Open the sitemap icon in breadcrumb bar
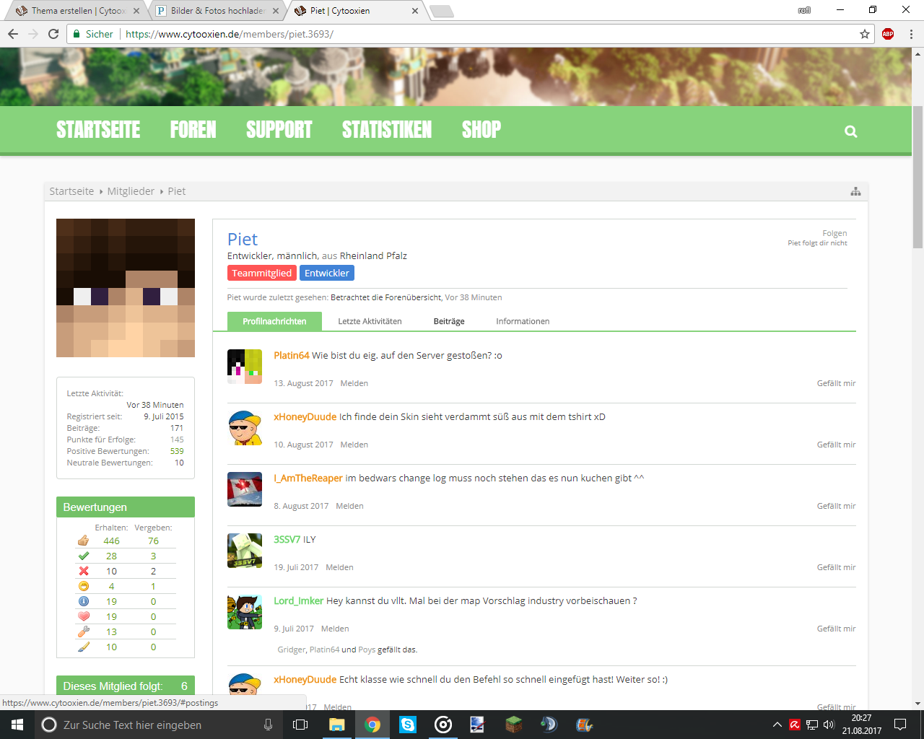This screenshot has width=924, height=739. [x=855, y=191]
